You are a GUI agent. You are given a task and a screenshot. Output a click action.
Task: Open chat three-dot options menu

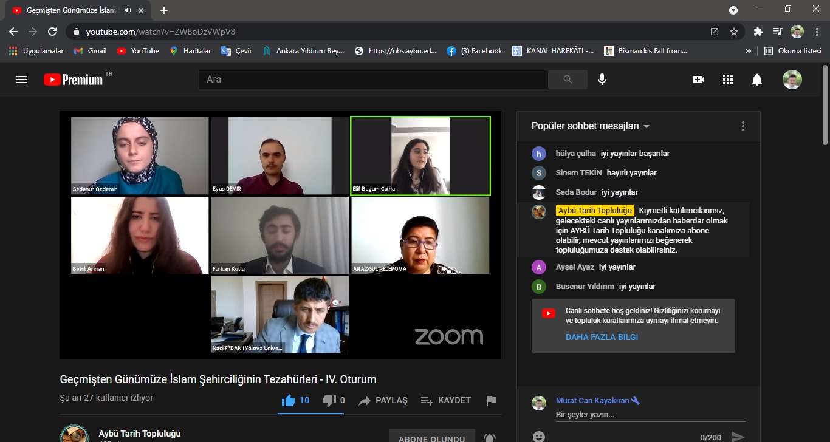pyautogui.click(x=743, y=126)
